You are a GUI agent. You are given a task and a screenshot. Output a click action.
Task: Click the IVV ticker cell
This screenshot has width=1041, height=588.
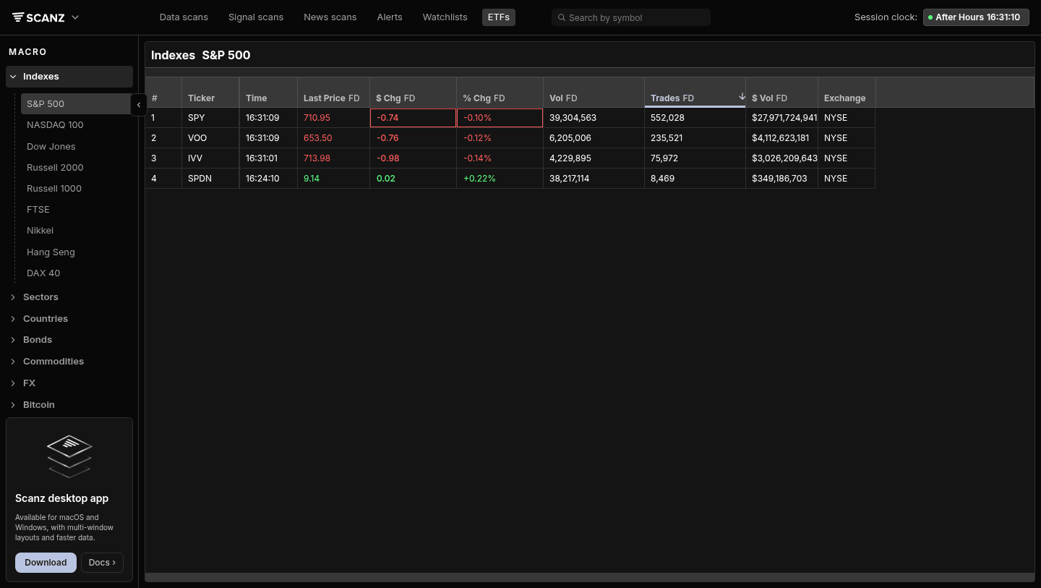tap(210, 158)
